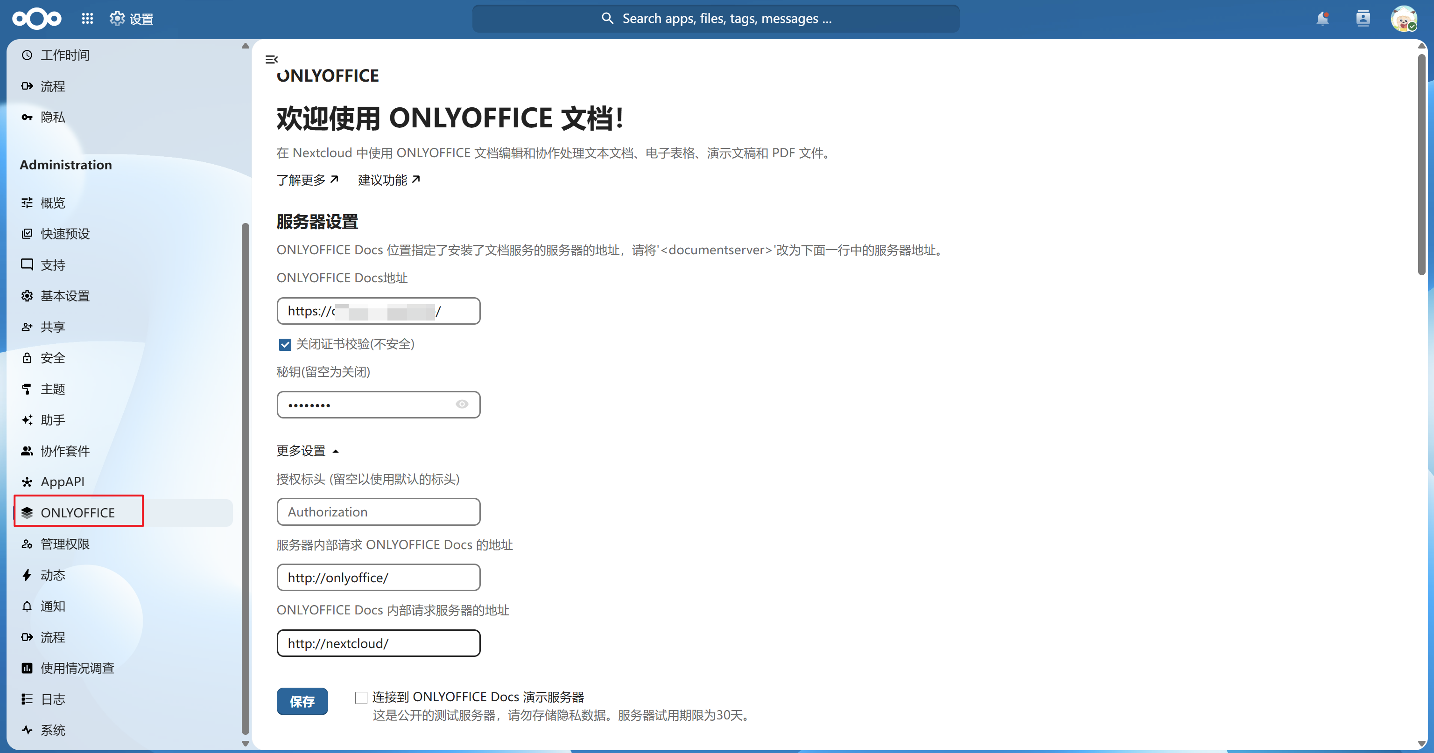Screen dimensions: 1434x753
Task: Click the main content vertical scrollbar
Action: click(x=1422, y=164)
